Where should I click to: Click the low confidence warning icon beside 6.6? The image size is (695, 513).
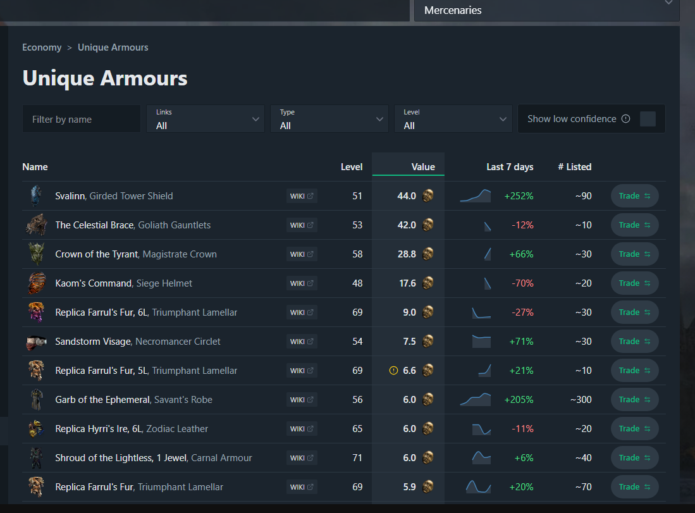(393, 371)
